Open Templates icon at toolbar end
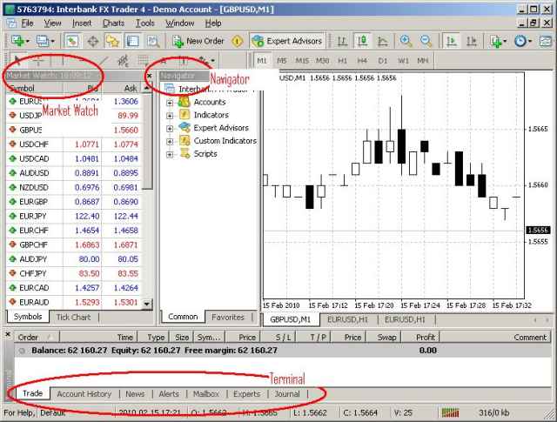Viewport: 557px width, 422px height. tap(546, 41)
